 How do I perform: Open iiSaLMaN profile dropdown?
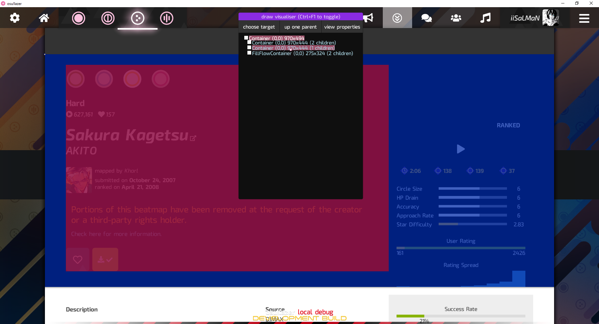coord(534,18)
